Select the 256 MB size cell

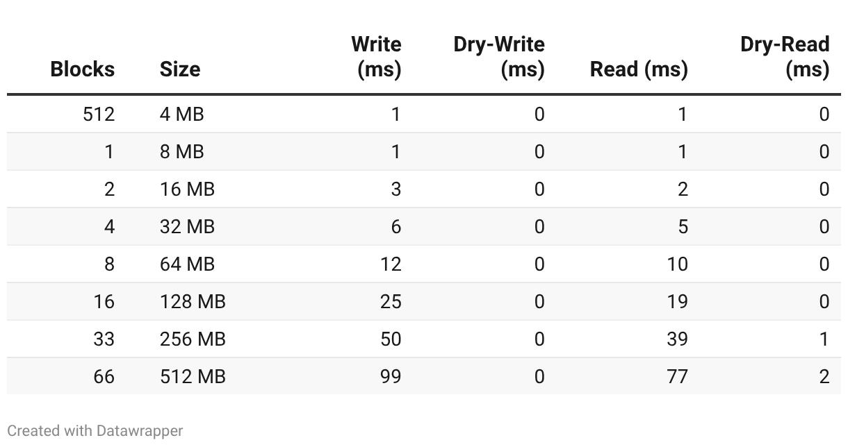(x=193, y=339)
